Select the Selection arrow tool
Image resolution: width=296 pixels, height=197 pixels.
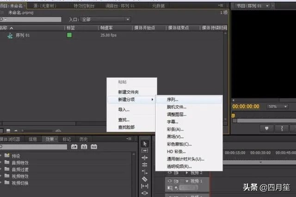coord(145,143)
